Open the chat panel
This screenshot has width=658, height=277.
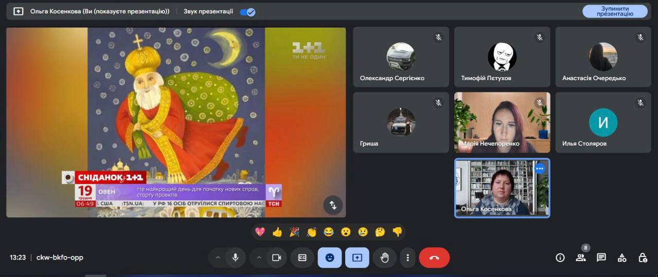[x=601, y=257]
